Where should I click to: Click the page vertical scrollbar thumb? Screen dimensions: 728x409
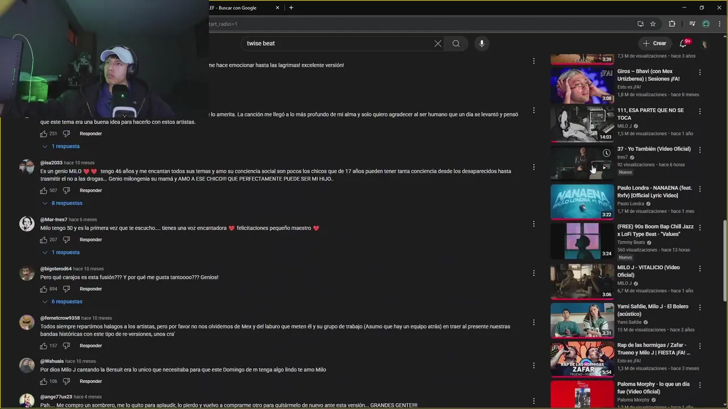(725, 260)
